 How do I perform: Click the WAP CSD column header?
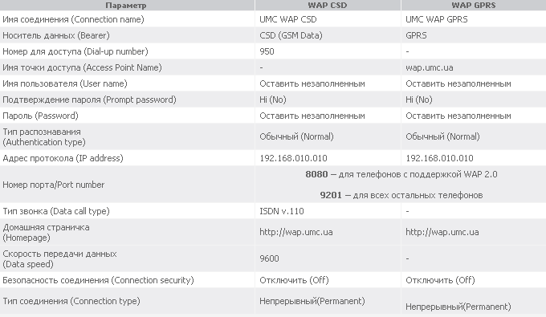[328, 6]
